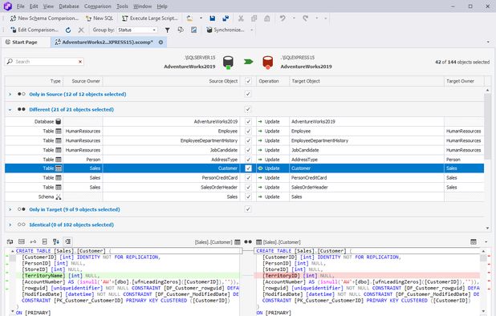
Task: Click the Paste icon in toolbar
Action: 267,18
